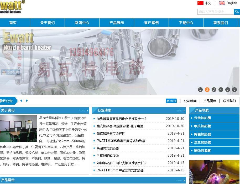The width and height of the screenshot is (240, 184).
Task: Go to banner slide 3
Action: tap(214, 89)
